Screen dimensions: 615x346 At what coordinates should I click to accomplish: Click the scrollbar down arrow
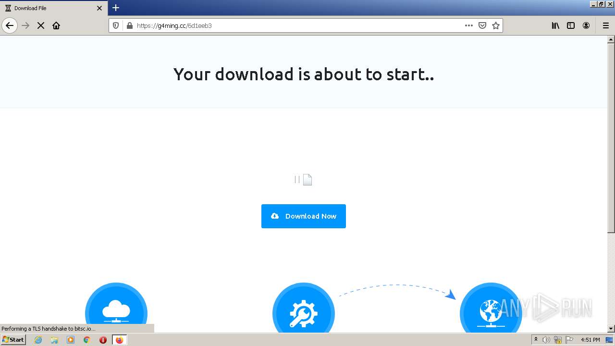pyautogui.click(x=611, y=329)
